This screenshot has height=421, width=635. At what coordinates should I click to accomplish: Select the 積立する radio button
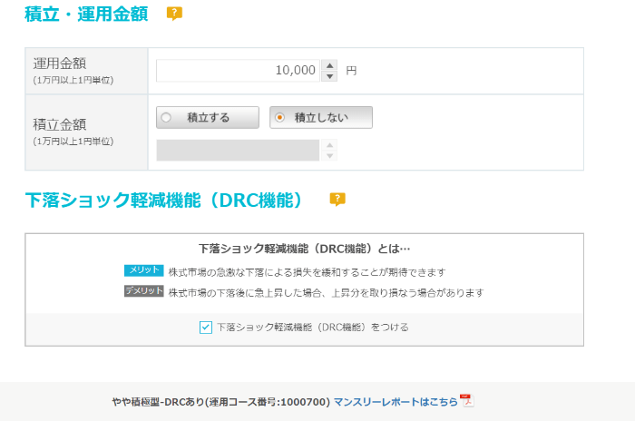(208, 118)
